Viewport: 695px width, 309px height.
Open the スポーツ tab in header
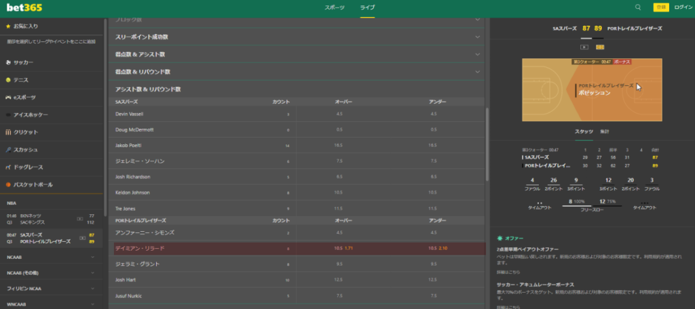[335, 7]
